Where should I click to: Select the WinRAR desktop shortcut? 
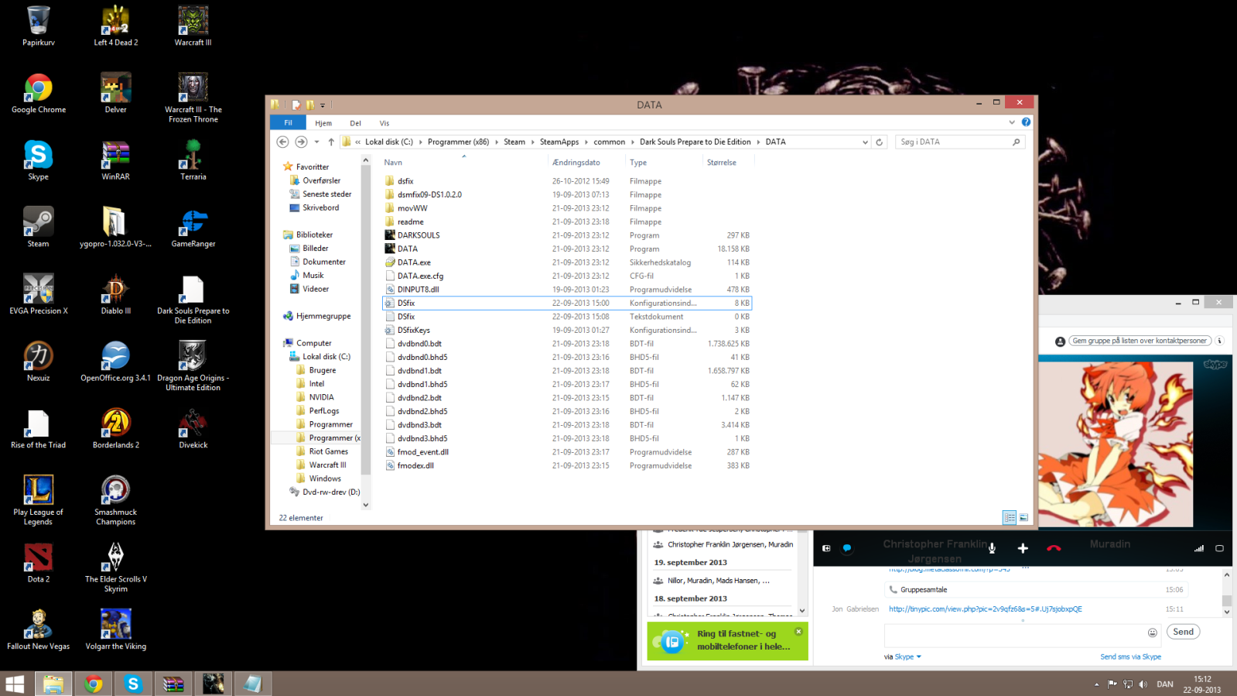pyautogui.click(x=115, y=160)
